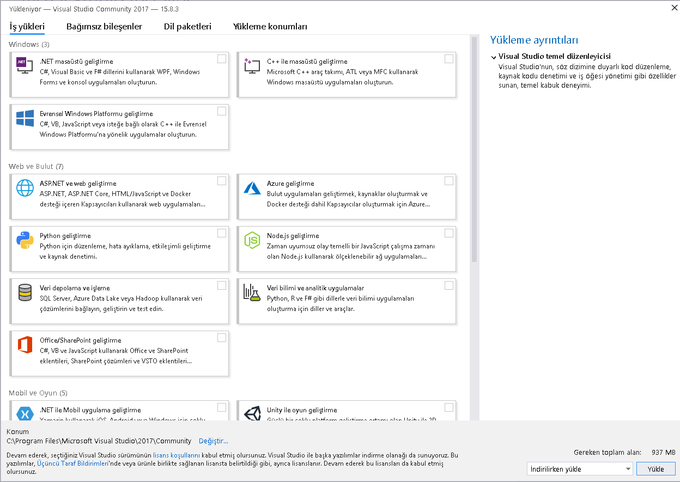
Task: Go to the Dil paketleri tab
Action: (x=187, y=26)
